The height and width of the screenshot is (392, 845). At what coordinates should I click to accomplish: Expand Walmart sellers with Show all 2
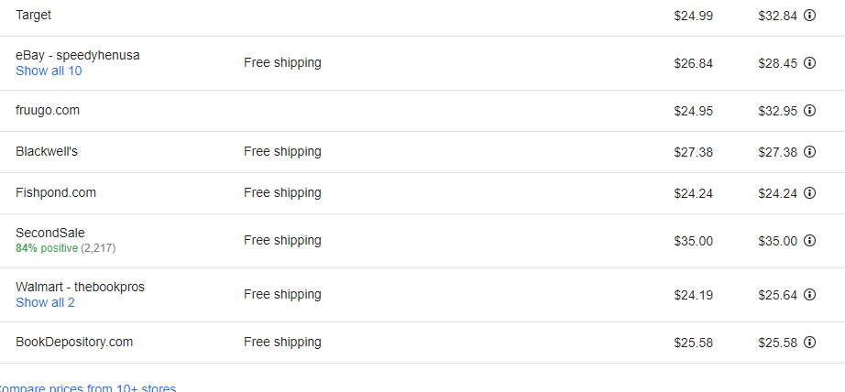coord(45,302)
